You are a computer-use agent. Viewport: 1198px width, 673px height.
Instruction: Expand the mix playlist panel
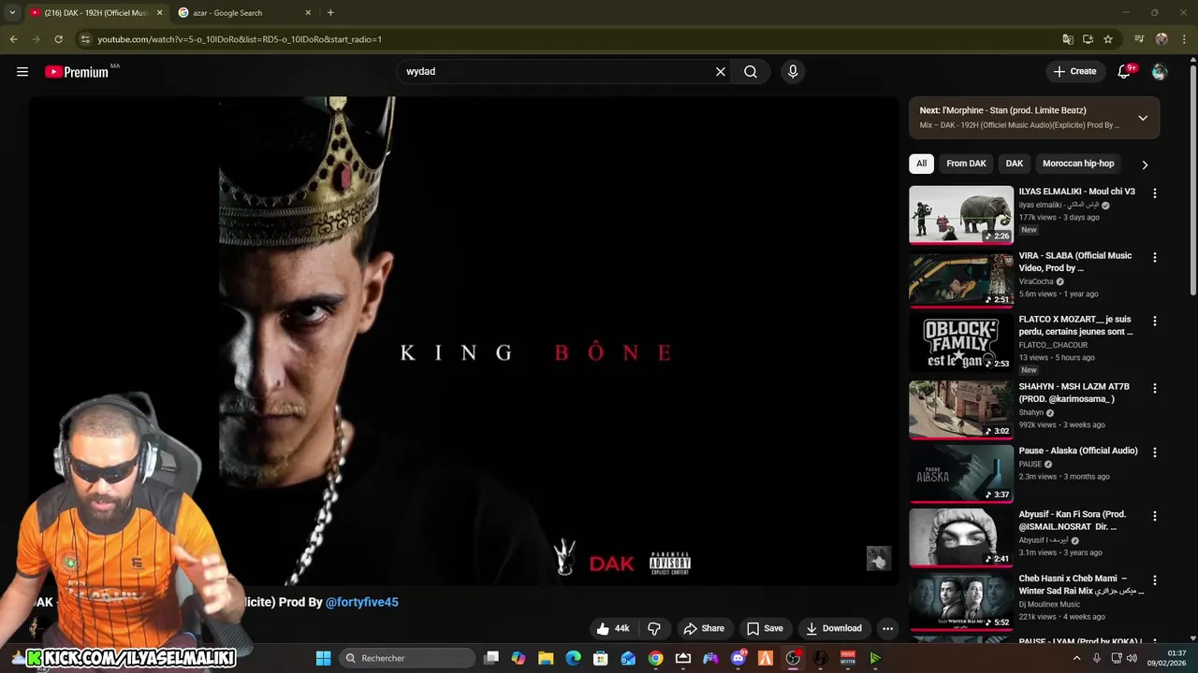click(x=1143, y=118)
